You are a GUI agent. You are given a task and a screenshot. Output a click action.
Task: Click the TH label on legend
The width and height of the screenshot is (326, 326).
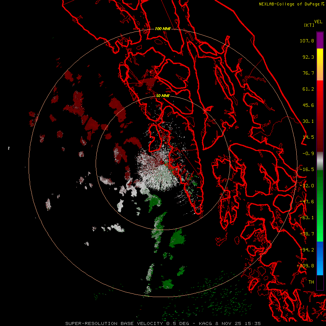(x=311, y=282)
